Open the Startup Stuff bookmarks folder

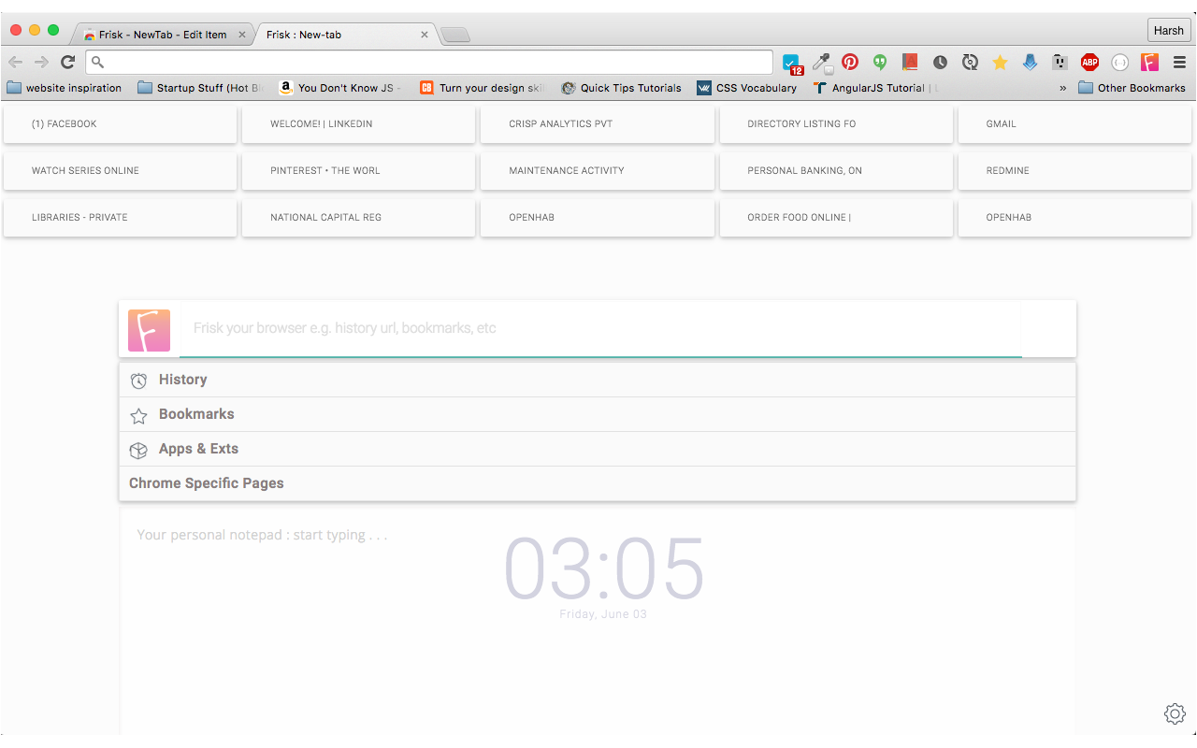[201, 88]
